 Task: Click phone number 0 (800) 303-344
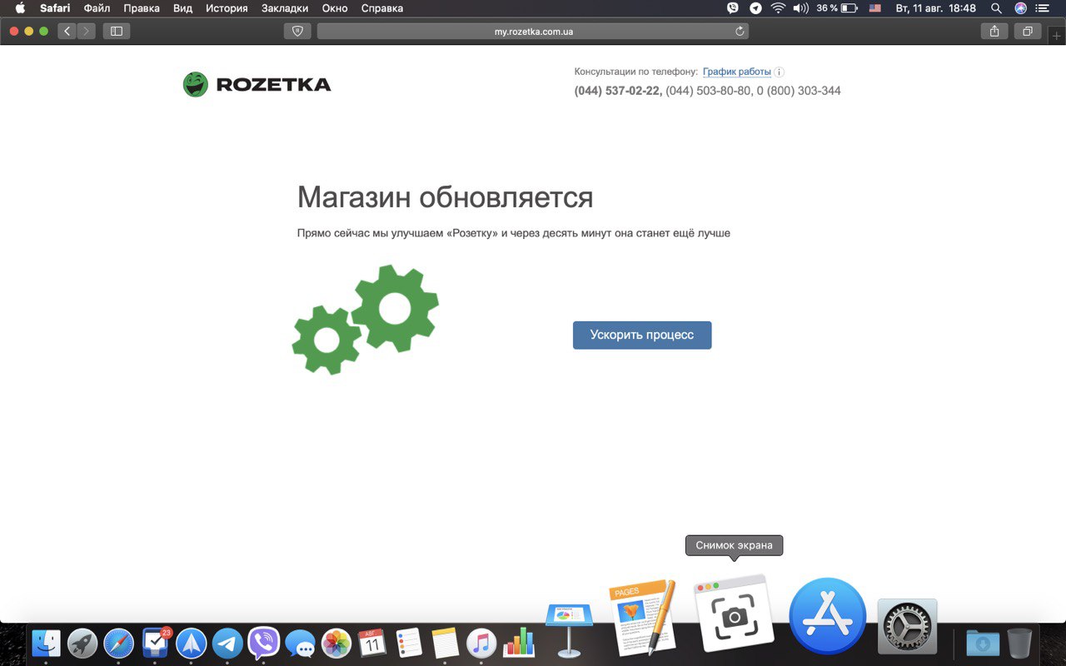(x=798, y=91)
